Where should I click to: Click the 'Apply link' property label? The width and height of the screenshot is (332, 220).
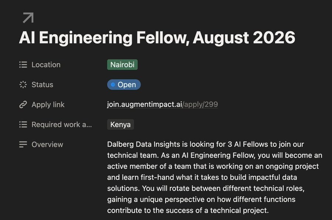point(48,105)
